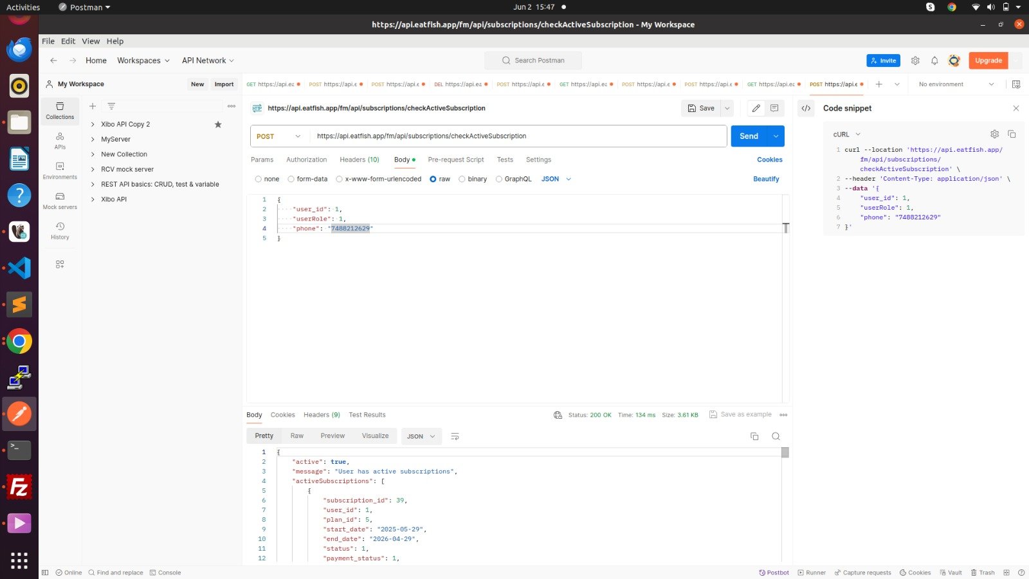Open the Postman settings gear

tap(915, 60)
